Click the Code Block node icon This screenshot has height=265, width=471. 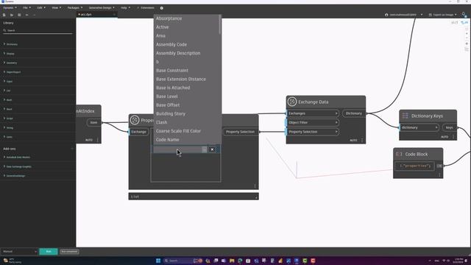click(x=399, y=154)
